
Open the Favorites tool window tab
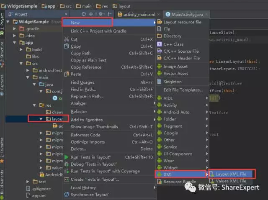tap(2, 150)
